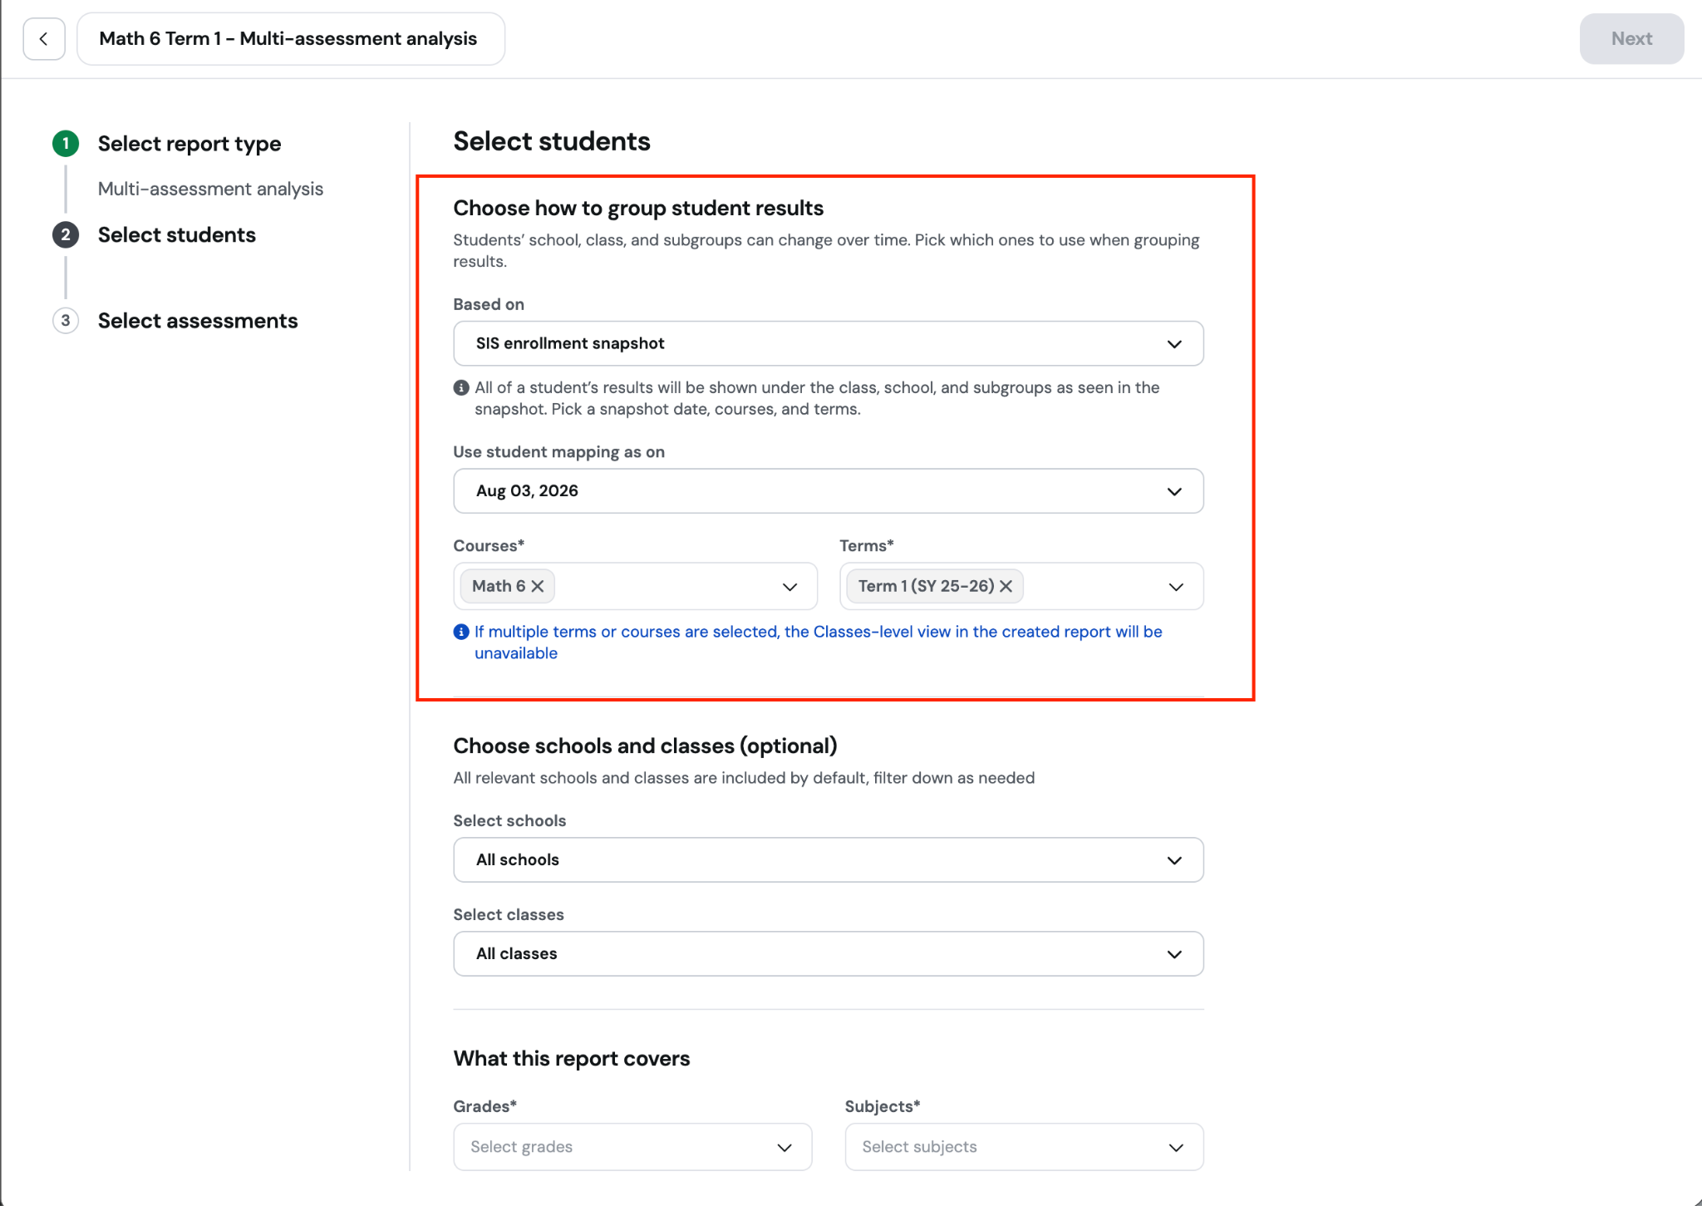Click the back arrow icon
1702x1206 pixels.
[x=43, y=39]
